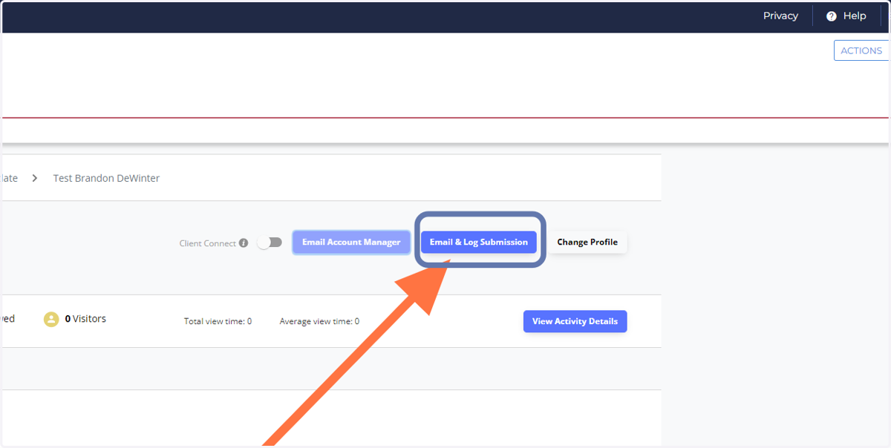The image size is (891, 448).
Task: Open the ACTIONS menu
Action: coord(861,50)
